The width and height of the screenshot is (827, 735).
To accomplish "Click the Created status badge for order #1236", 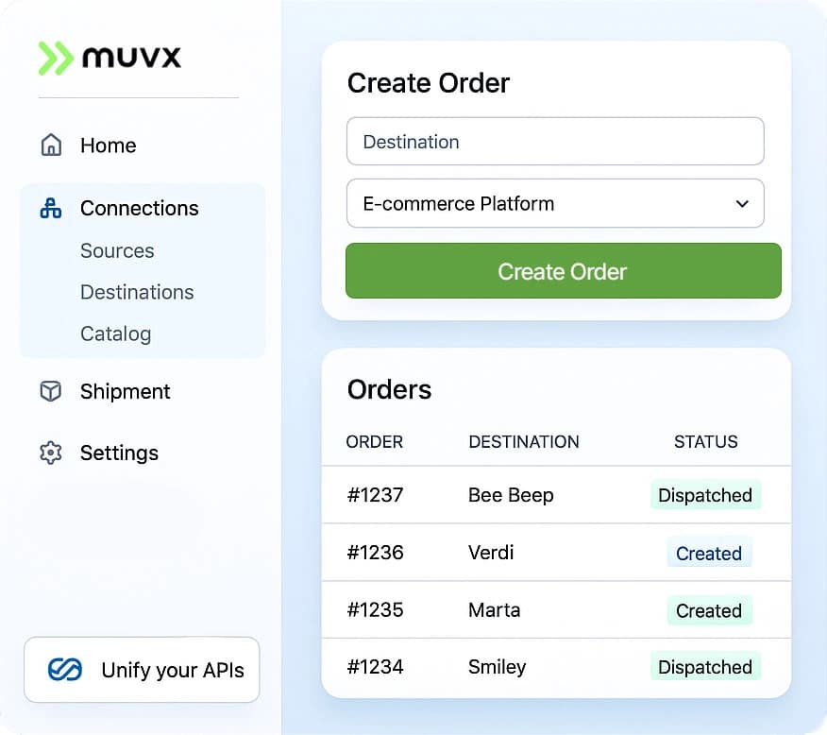I will pos(709,553).
